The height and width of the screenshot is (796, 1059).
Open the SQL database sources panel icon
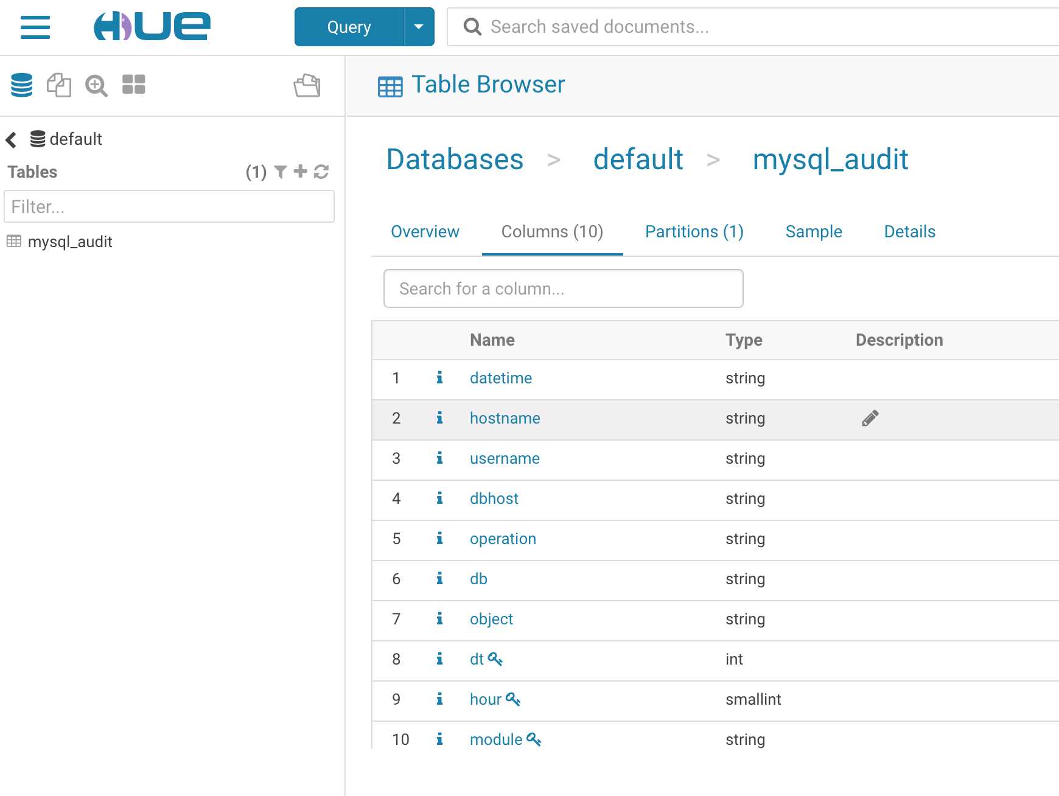22,85
